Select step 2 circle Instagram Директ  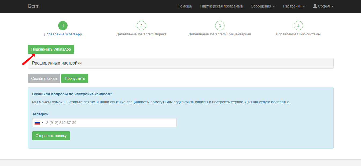[141, 26]
